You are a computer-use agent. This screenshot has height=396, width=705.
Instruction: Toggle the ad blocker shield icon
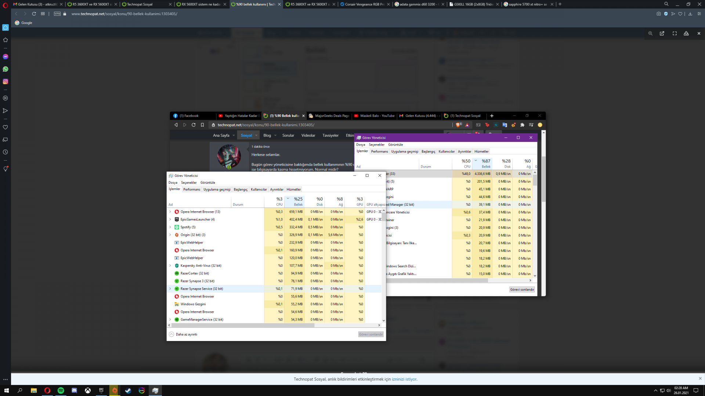pyautogui.click(x=666, y=14)
